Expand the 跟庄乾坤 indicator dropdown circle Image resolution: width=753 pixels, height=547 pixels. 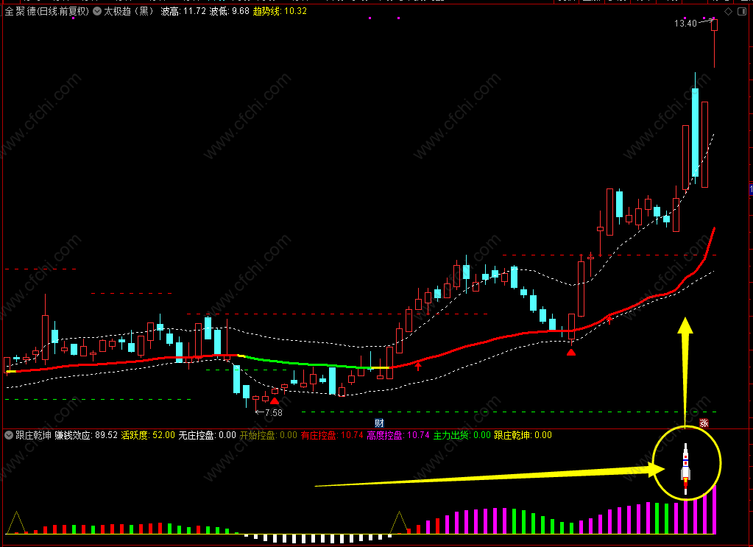point(9,435)
